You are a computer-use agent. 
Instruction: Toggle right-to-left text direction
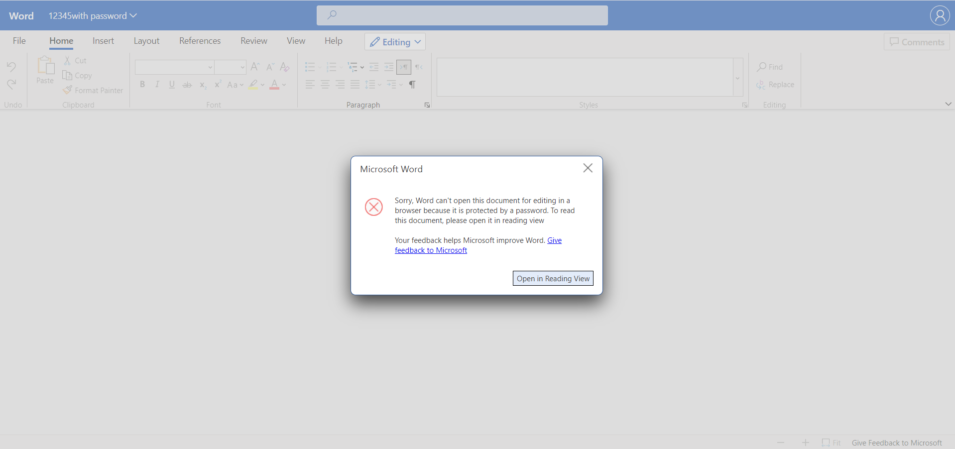click(x=419, y=67)
